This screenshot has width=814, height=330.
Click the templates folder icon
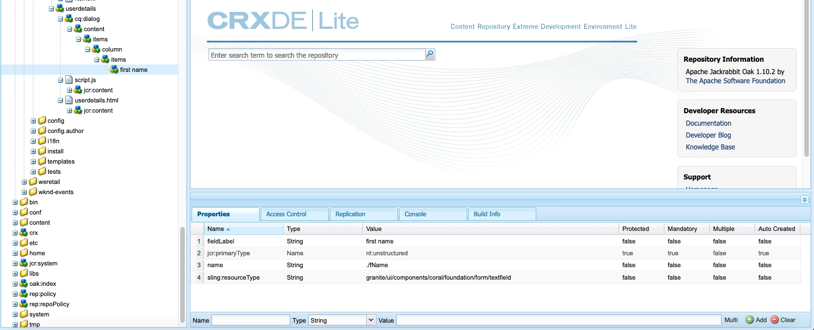point(42,161)
